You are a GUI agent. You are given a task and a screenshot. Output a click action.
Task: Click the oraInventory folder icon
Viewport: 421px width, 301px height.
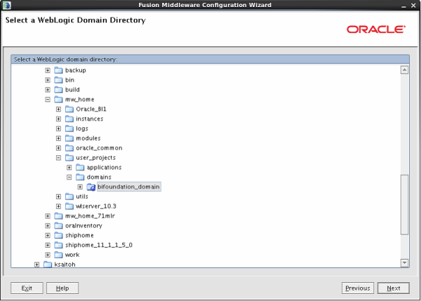[58, 226]
